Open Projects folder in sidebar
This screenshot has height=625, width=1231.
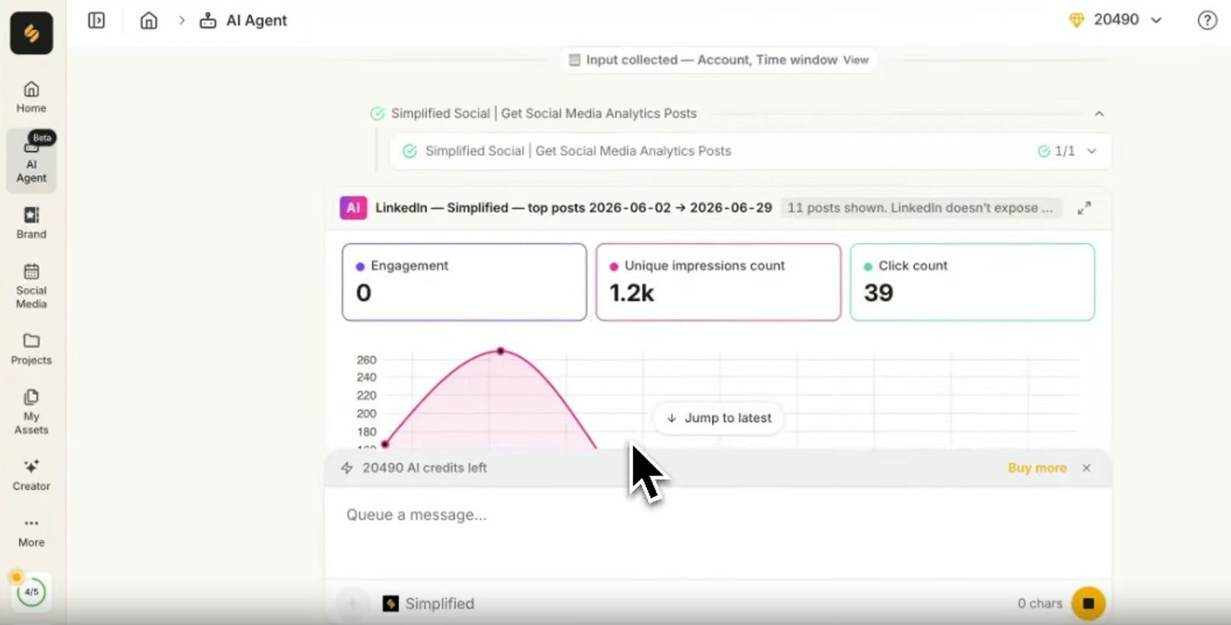32,349
